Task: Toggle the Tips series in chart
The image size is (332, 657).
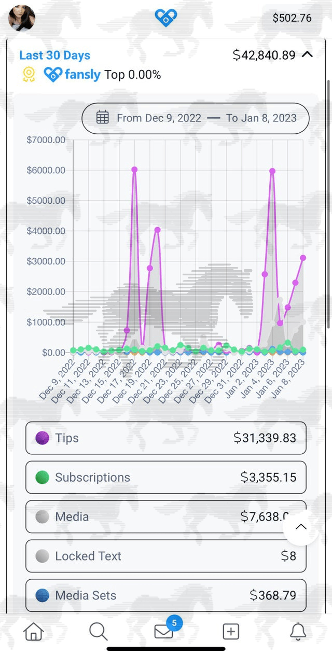Action: [166, 438]
